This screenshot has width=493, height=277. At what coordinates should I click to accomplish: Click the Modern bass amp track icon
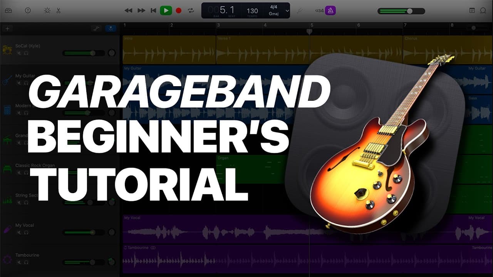click(7, 109)
